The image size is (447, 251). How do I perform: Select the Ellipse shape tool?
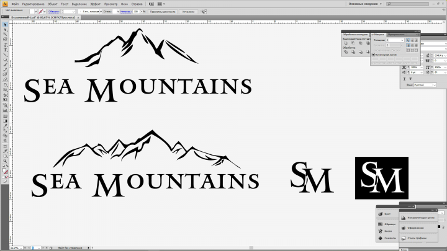click(5, 59)
